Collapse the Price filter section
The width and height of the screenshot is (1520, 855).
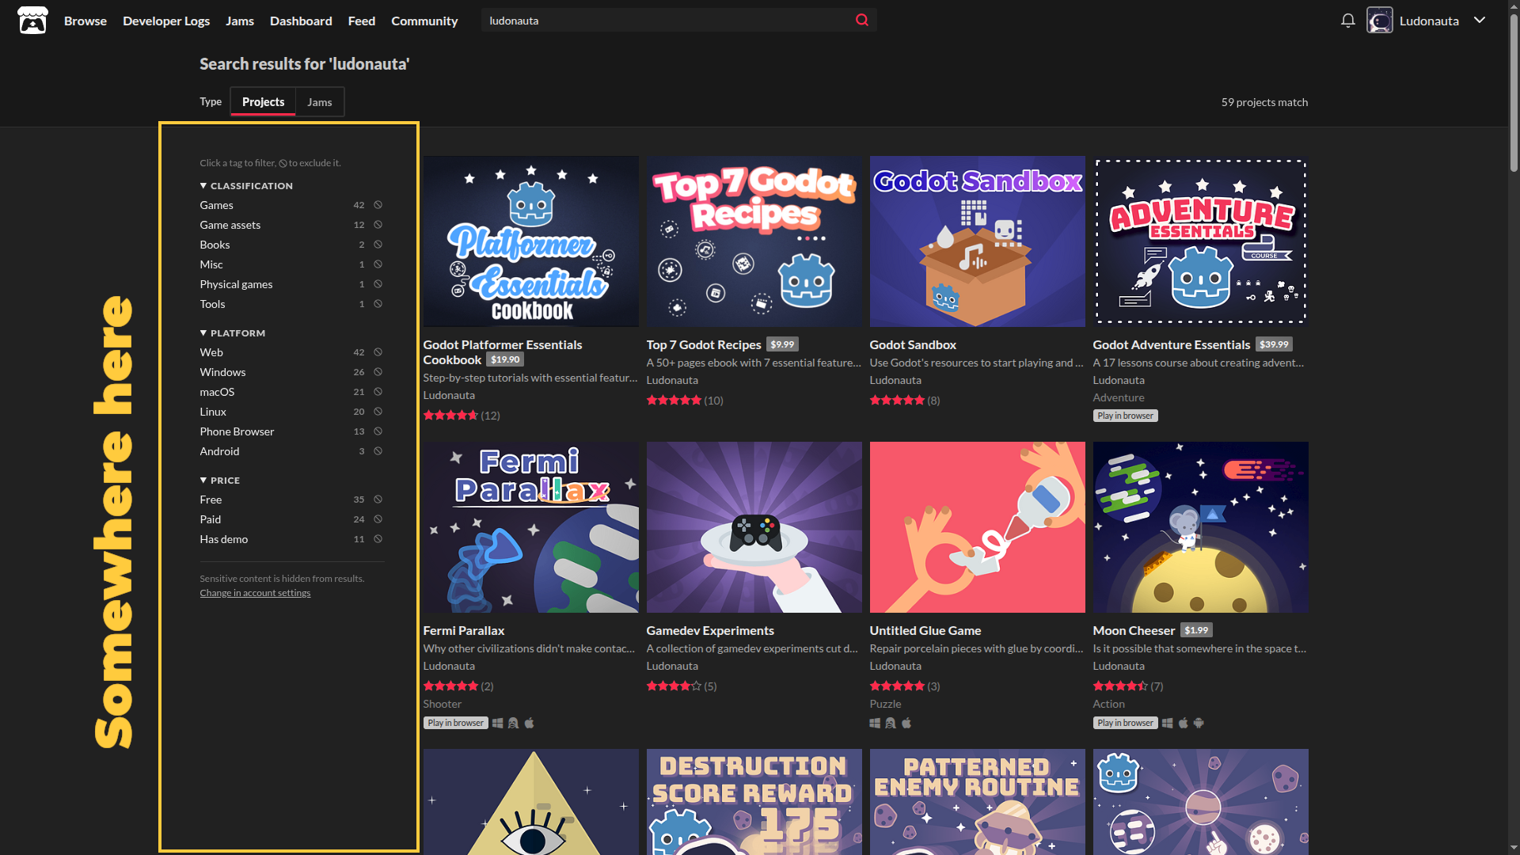(x=220, y=481)
